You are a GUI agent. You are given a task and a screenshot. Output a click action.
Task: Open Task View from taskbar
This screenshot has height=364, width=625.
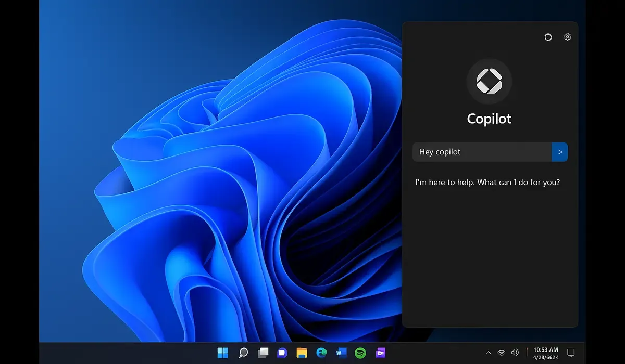point(262,353)
